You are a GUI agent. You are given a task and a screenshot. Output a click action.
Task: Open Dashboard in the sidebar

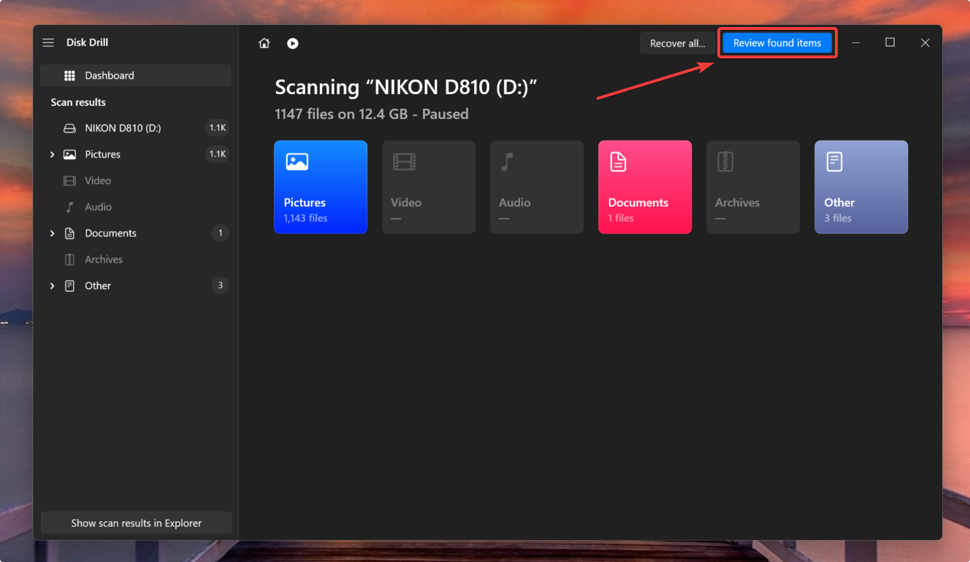(x=136, y=75)
